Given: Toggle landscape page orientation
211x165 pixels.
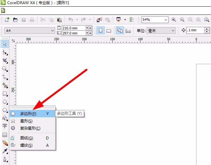Looking at the screenshot, I should pyautogui.click(x=109, y=31).
